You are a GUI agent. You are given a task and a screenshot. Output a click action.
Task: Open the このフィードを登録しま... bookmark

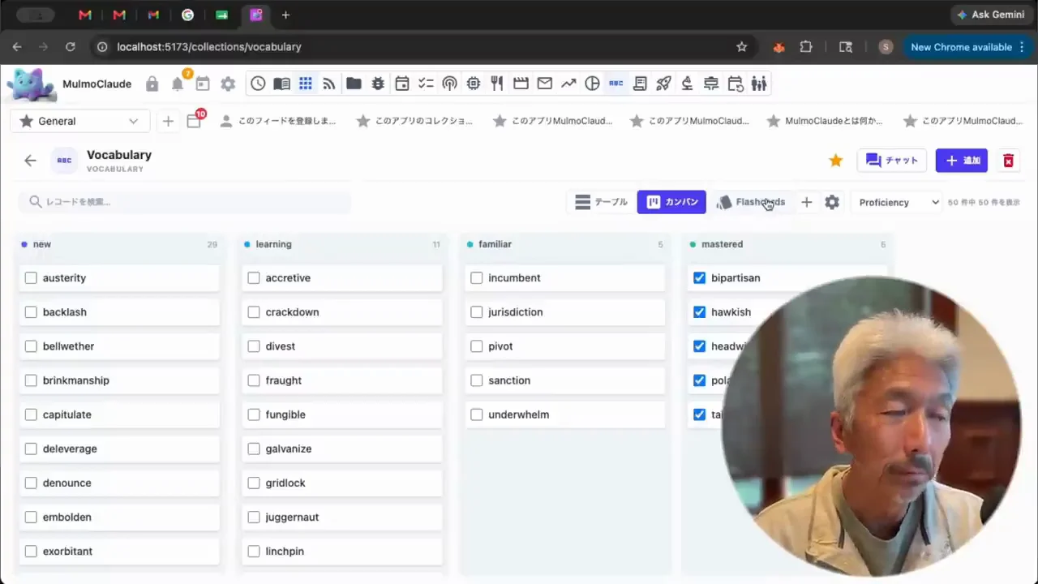click(x=278, y=121)
